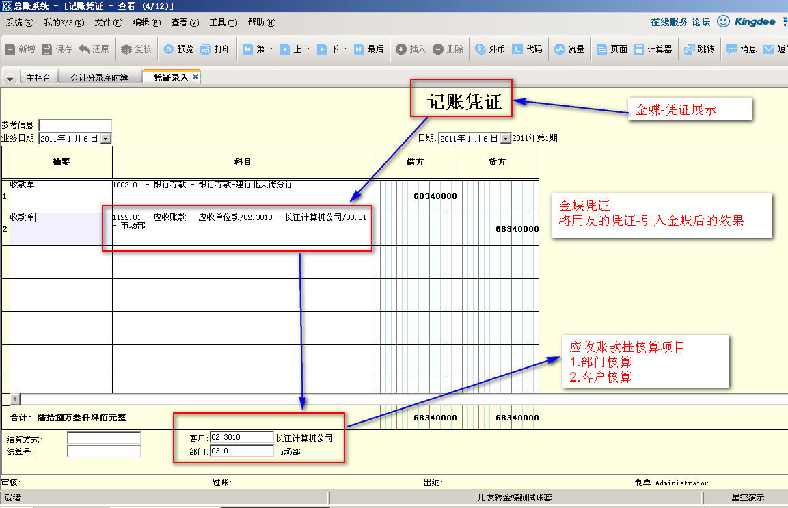Expand the 日期 date dropdown
The width and height of the screenshot is (788, 508).
(505, 138)
